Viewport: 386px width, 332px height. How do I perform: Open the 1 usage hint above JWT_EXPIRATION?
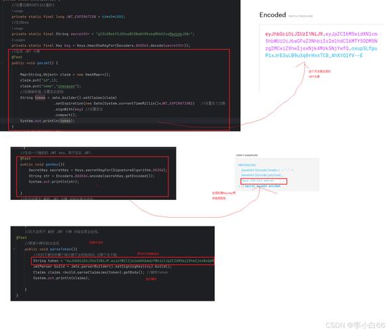17,11
